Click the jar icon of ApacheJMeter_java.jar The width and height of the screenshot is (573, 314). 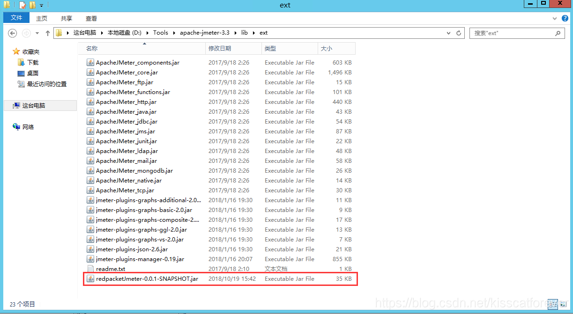click(x=90, y=111)
